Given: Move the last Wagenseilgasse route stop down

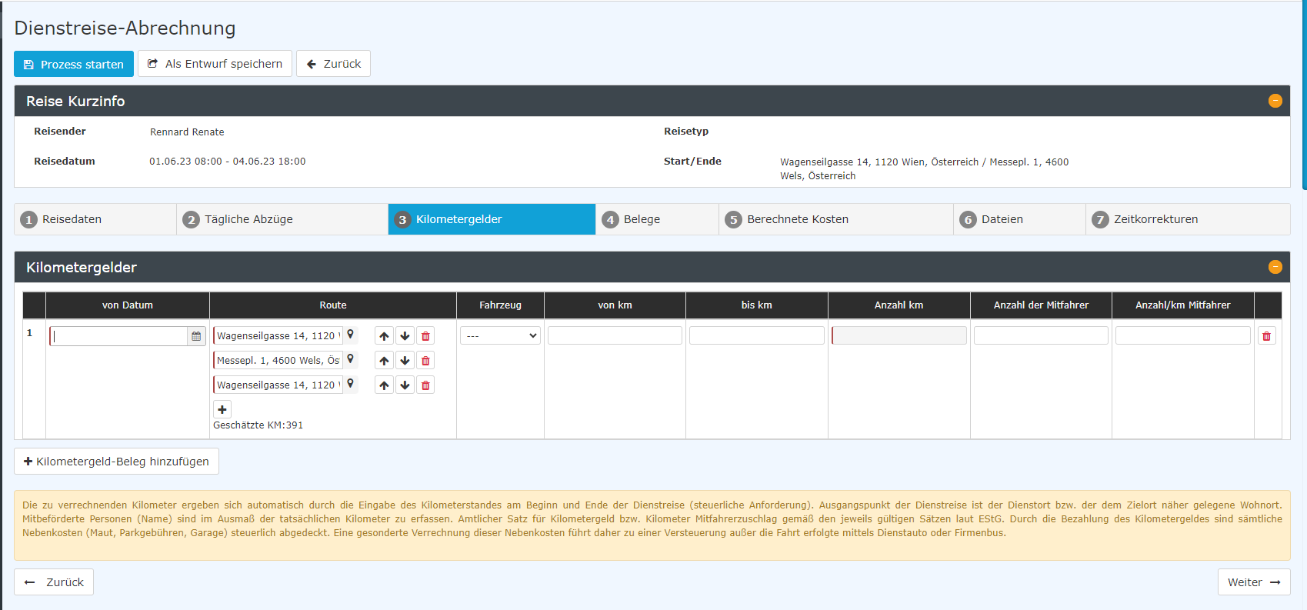Looking at the screenshot, I should coord(405,385).
